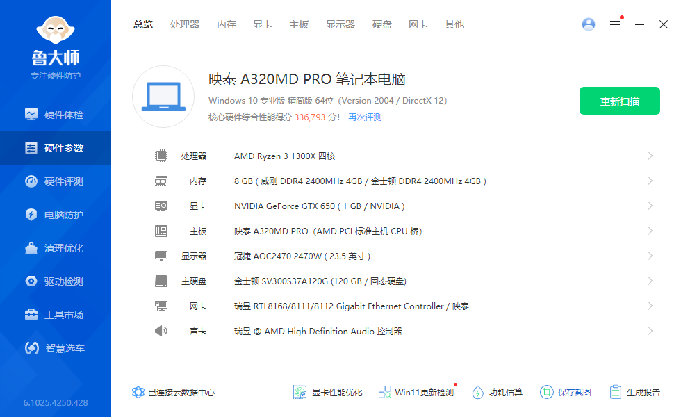Click the 智慧选车 sidebar icon
The image size is (681, 417).
point(32,348)
